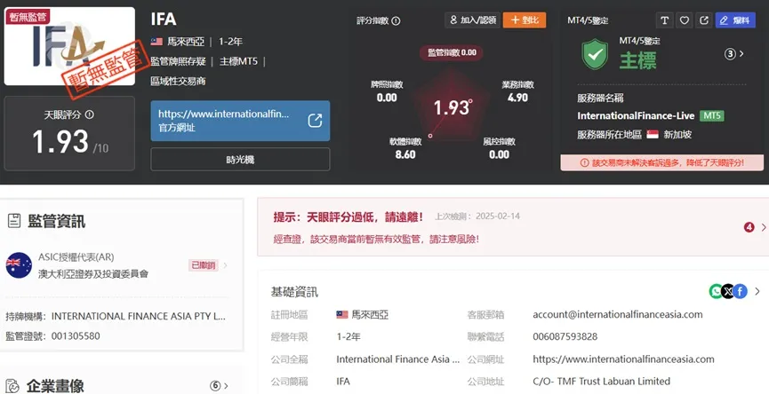This screenshot has width=769, height=394.
Task: Click the Malaysia flag in 基礎資訊
Action: [x=342, y=315]
